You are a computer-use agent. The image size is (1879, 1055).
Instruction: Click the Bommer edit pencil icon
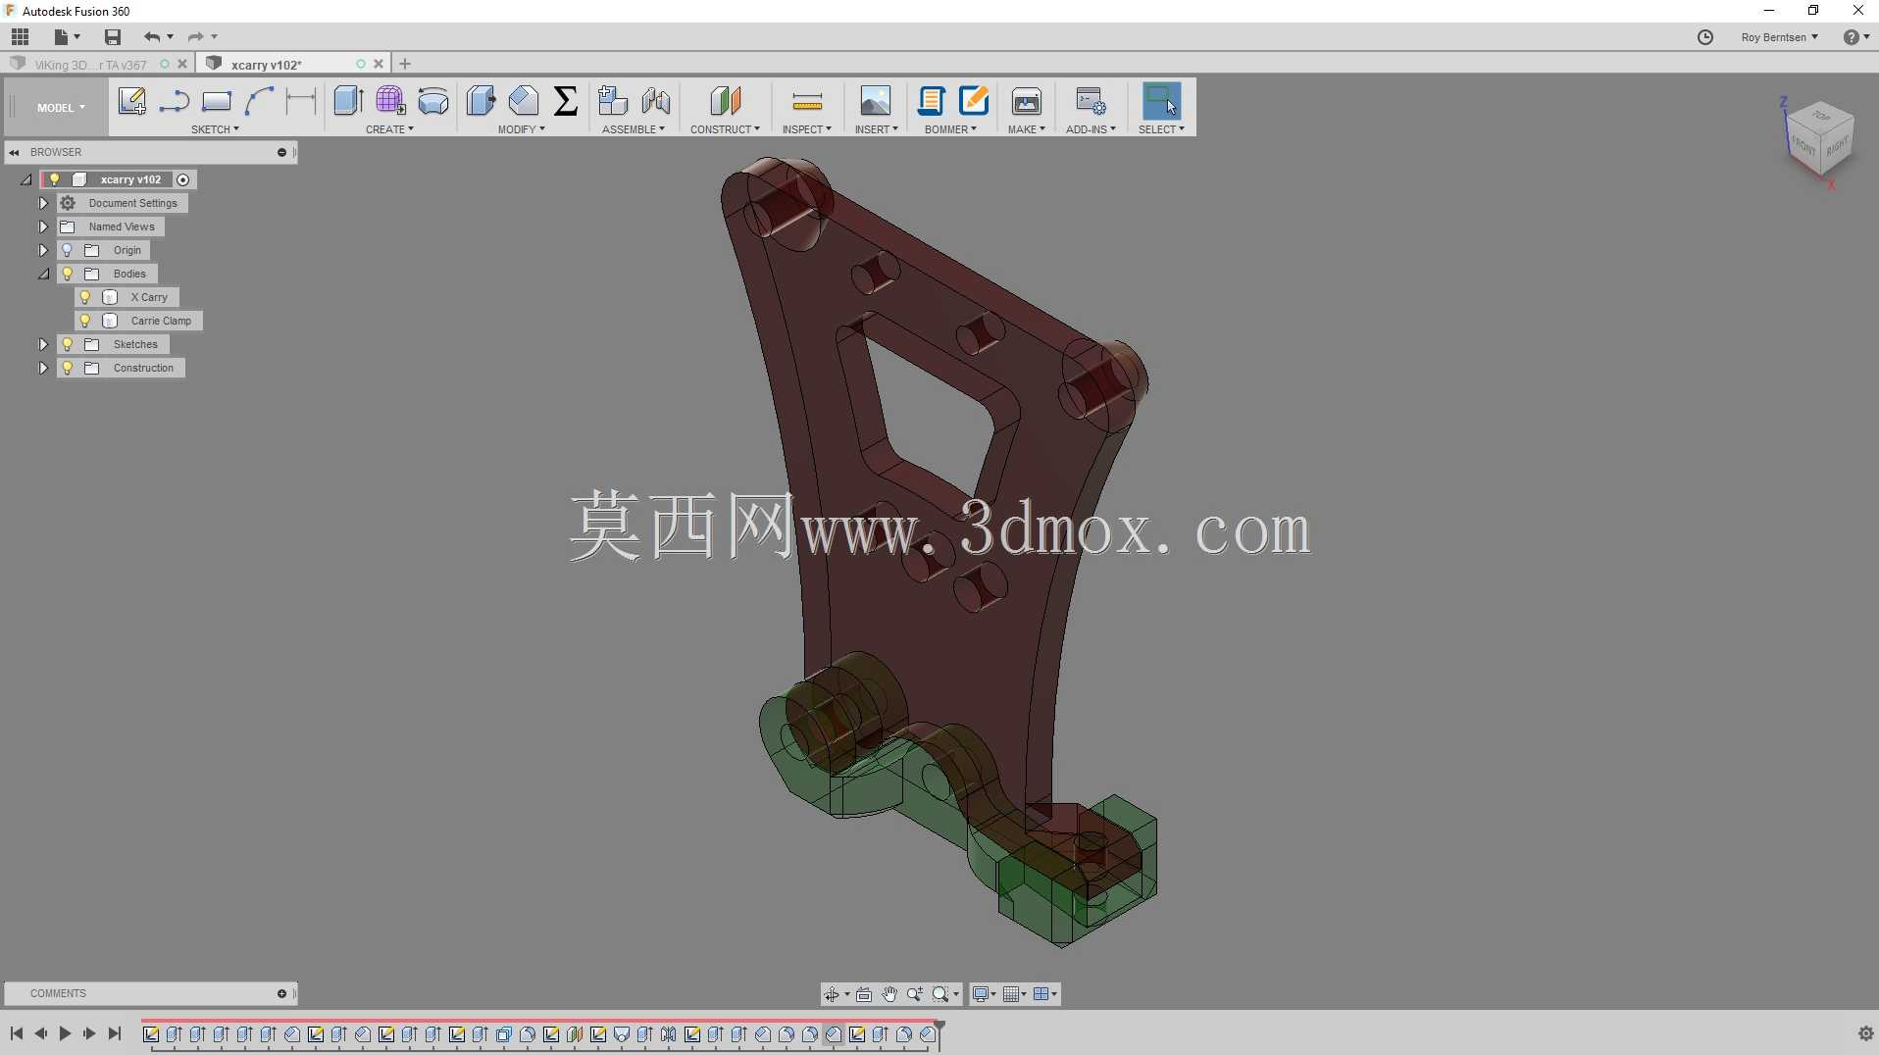(974, 101)
